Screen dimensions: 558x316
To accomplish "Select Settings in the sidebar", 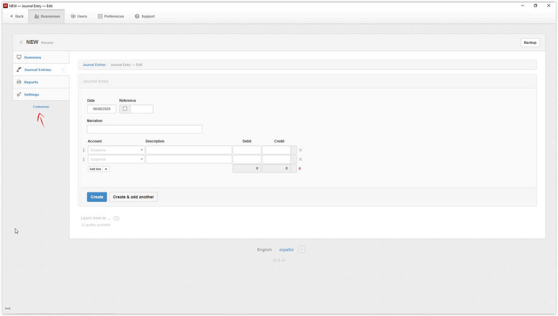I will tap(41, 94).
